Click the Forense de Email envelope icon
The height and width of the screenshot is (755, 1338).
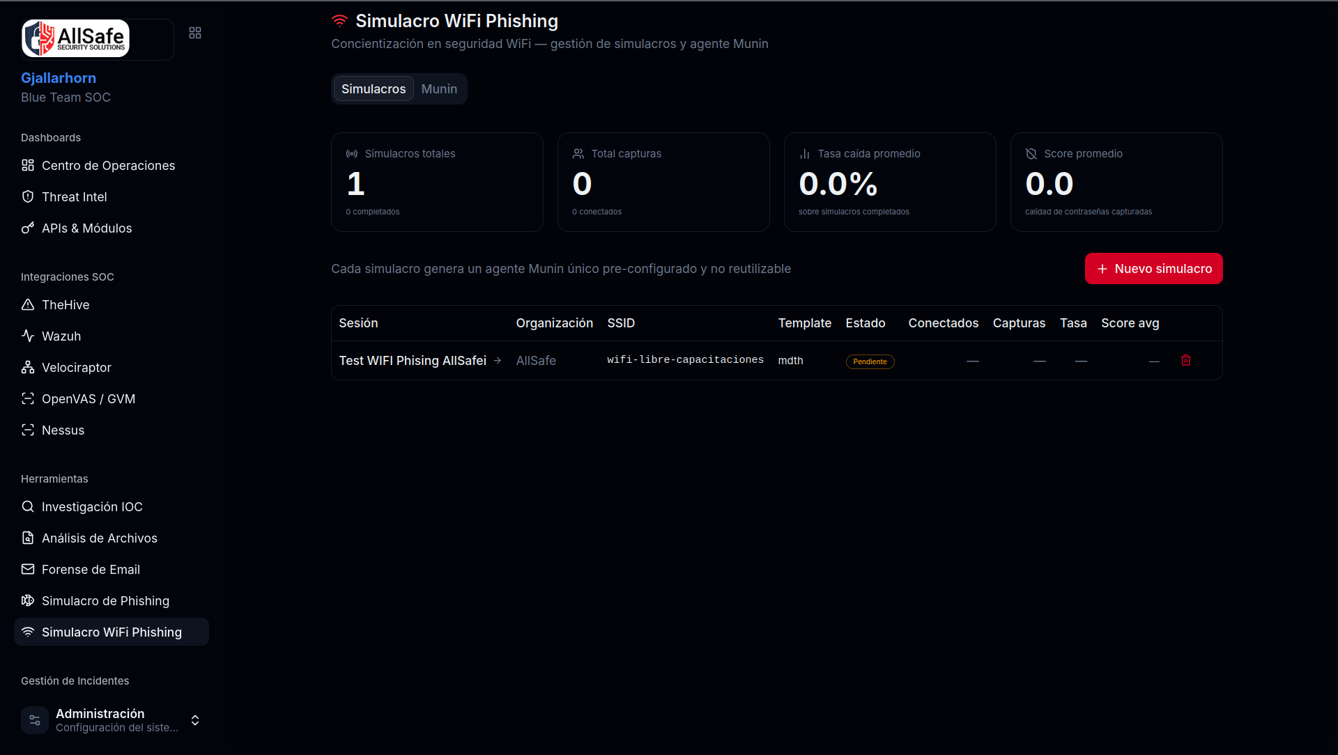coord(28,569)
